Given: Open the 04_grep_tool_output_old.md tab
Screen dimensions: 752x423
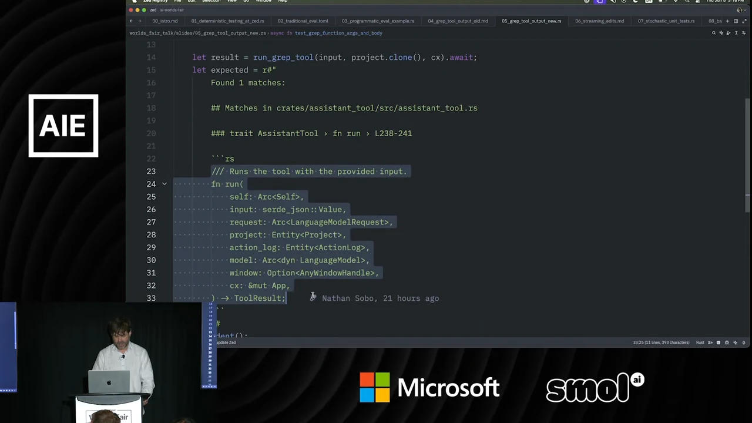Looking at the screenshot, I should click(458, 21).
